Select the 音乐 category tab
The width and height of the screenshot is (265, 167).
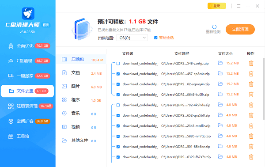pyautogui.click(x=81, y=114)
